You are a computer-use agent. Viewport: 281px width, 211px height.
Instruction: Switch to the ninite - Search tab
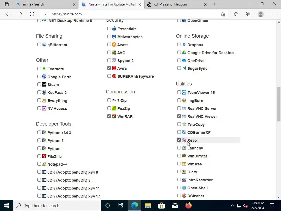click(46, 4)
